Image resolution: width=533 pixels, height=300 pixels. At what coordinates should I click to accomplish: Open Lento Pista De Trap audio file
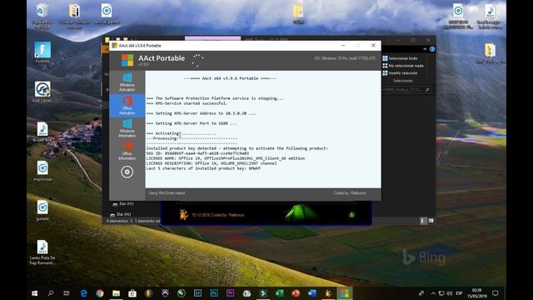click(x=42, y=252)
